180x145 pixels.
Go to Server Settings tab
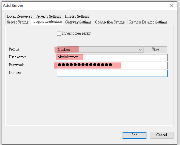[x=18, y=22]
